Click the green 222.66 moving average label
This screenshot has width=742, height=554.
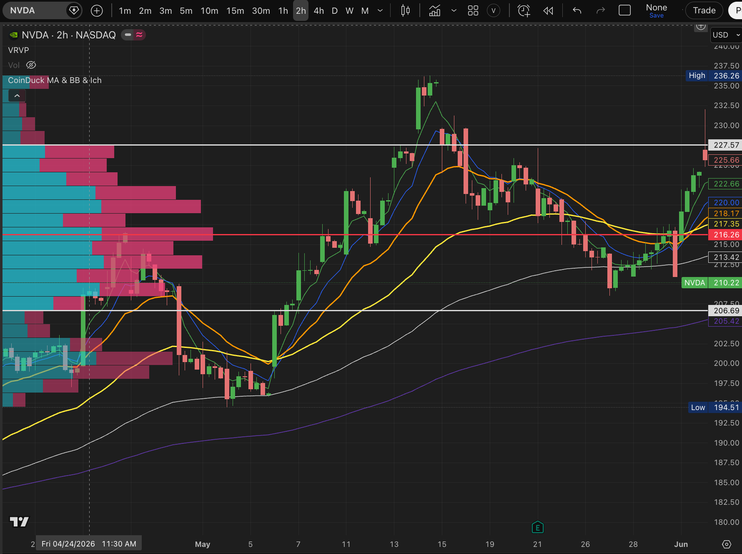725,184
